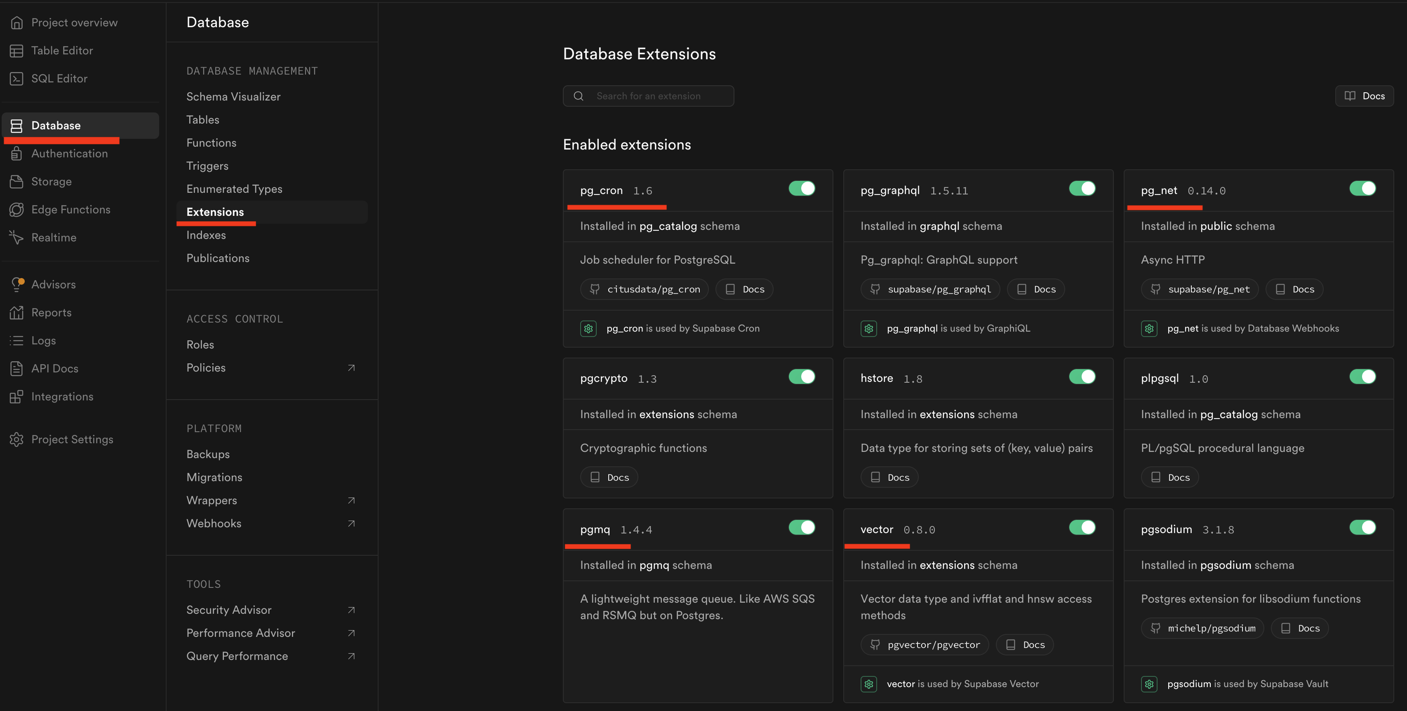Go to Tables section
This screenshot has width=1407, height=711.
(x=202, y=119)
